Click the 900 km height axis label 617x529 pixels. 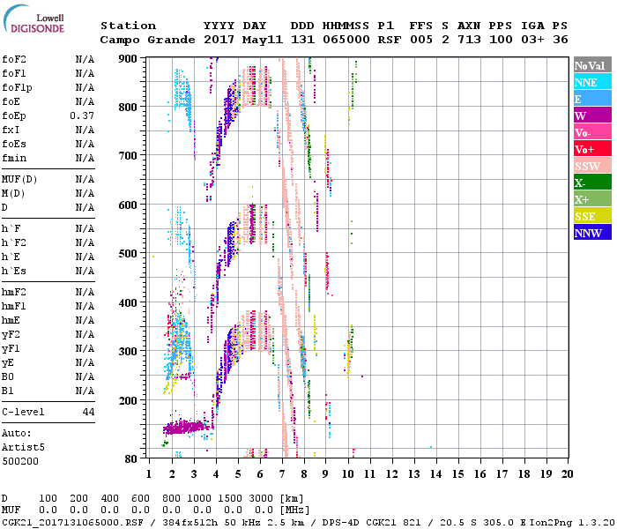pyautogui.click(x=128, y=59)
